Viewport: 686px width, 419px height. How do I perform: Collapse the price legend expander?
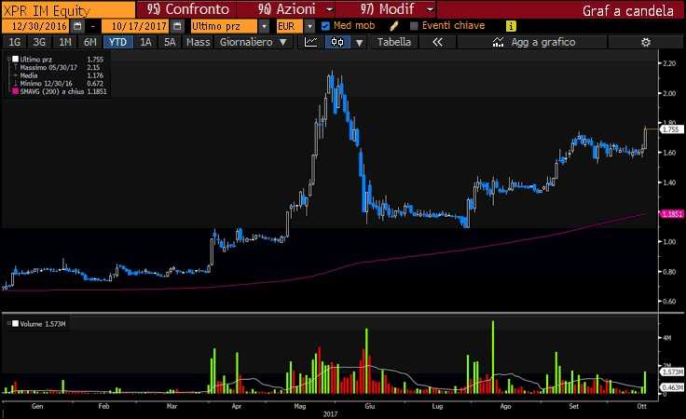[x=8, y=59]
